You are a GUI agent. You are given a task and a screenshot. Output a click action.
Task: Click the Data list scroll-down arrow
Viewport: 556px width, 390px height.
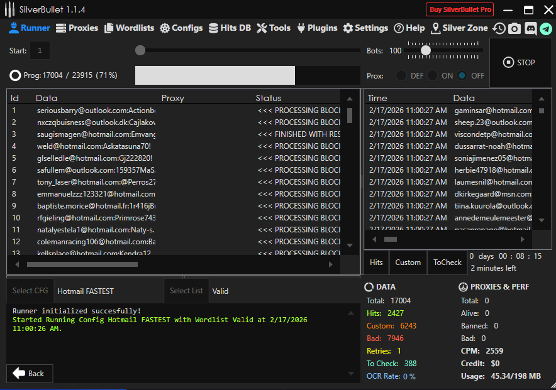(350, 245)
